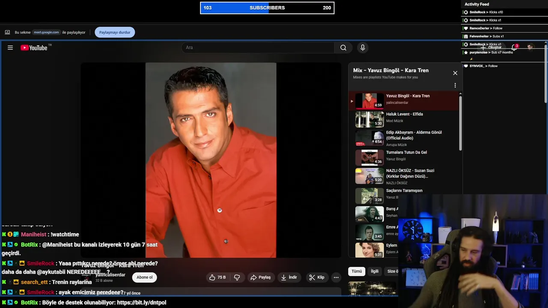The height and width of the screenshot is (308, 548).
Task: Open the account avatar menu
Action: tap(530, 47)
